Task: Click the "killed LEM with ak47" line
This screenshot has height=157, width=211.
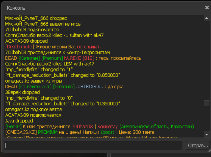Action: pyautogui.click(x=50, y=64)
